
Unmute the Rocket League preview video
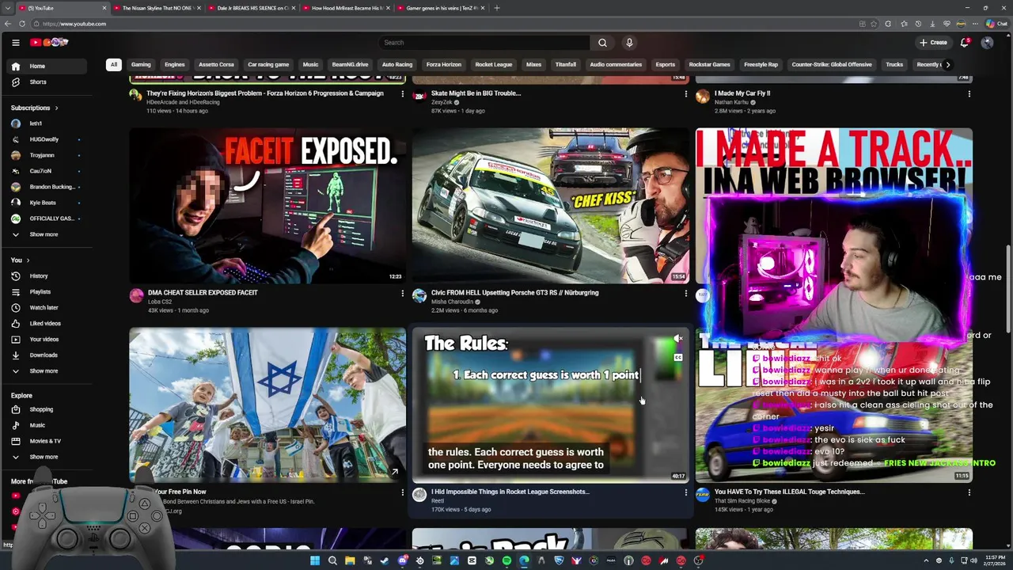[678, 339]
